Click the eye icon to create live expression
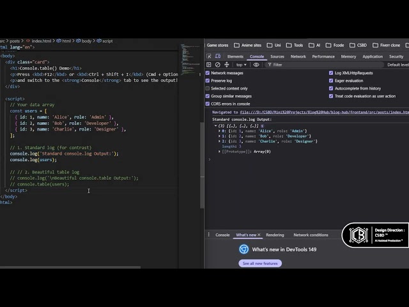Viewport: 409px width, 307px height. [256, 65]
